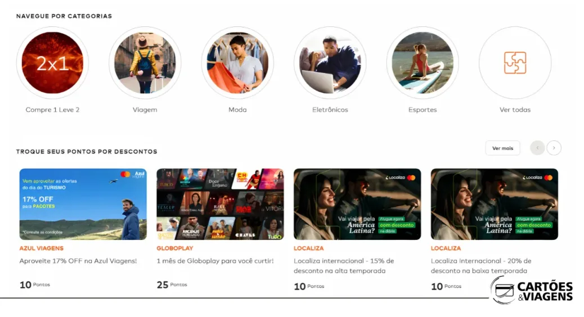584x317 pixels.
Task: Open the Compre 1 Leve 2 category circle
Action: click(52, 62)
